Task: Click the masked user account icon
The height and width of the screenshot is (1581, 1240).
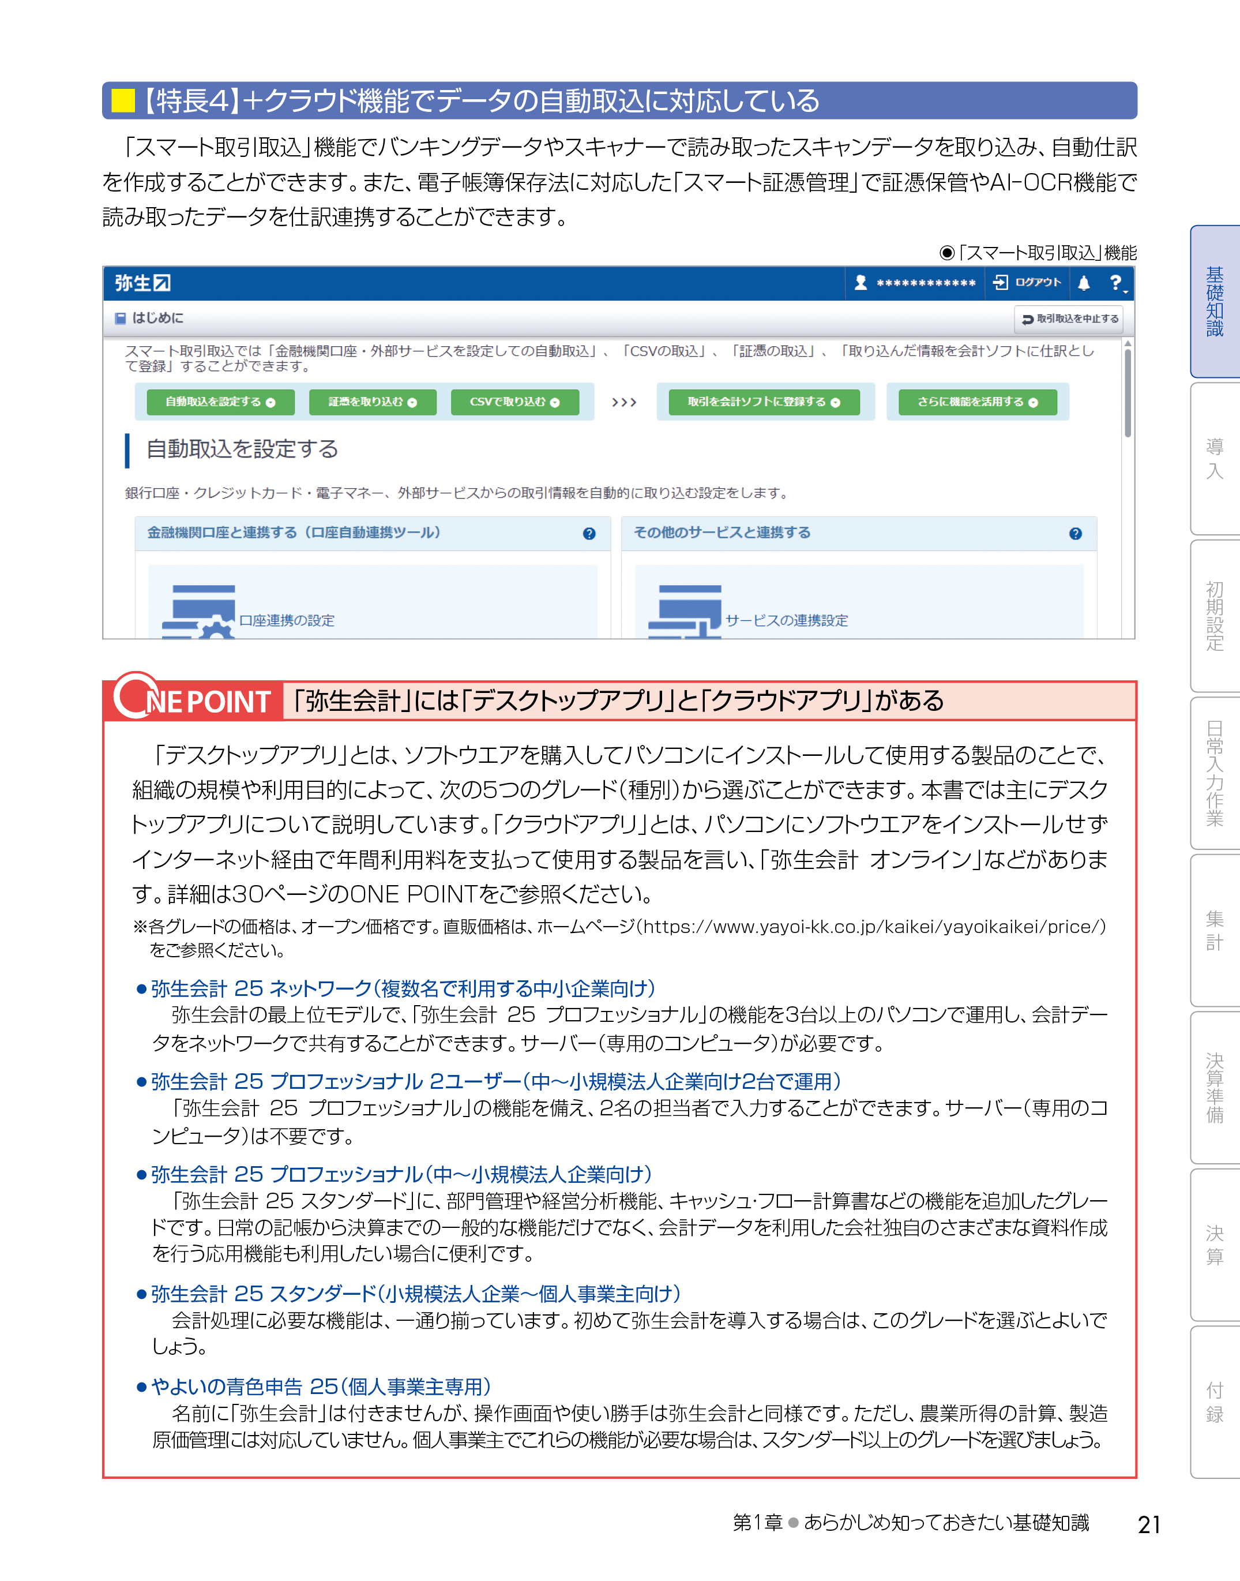Action: pos(861,283)
